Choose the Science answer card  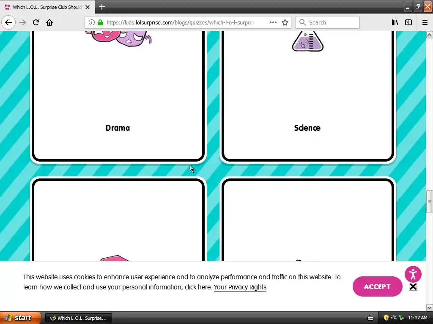(308, 96)
